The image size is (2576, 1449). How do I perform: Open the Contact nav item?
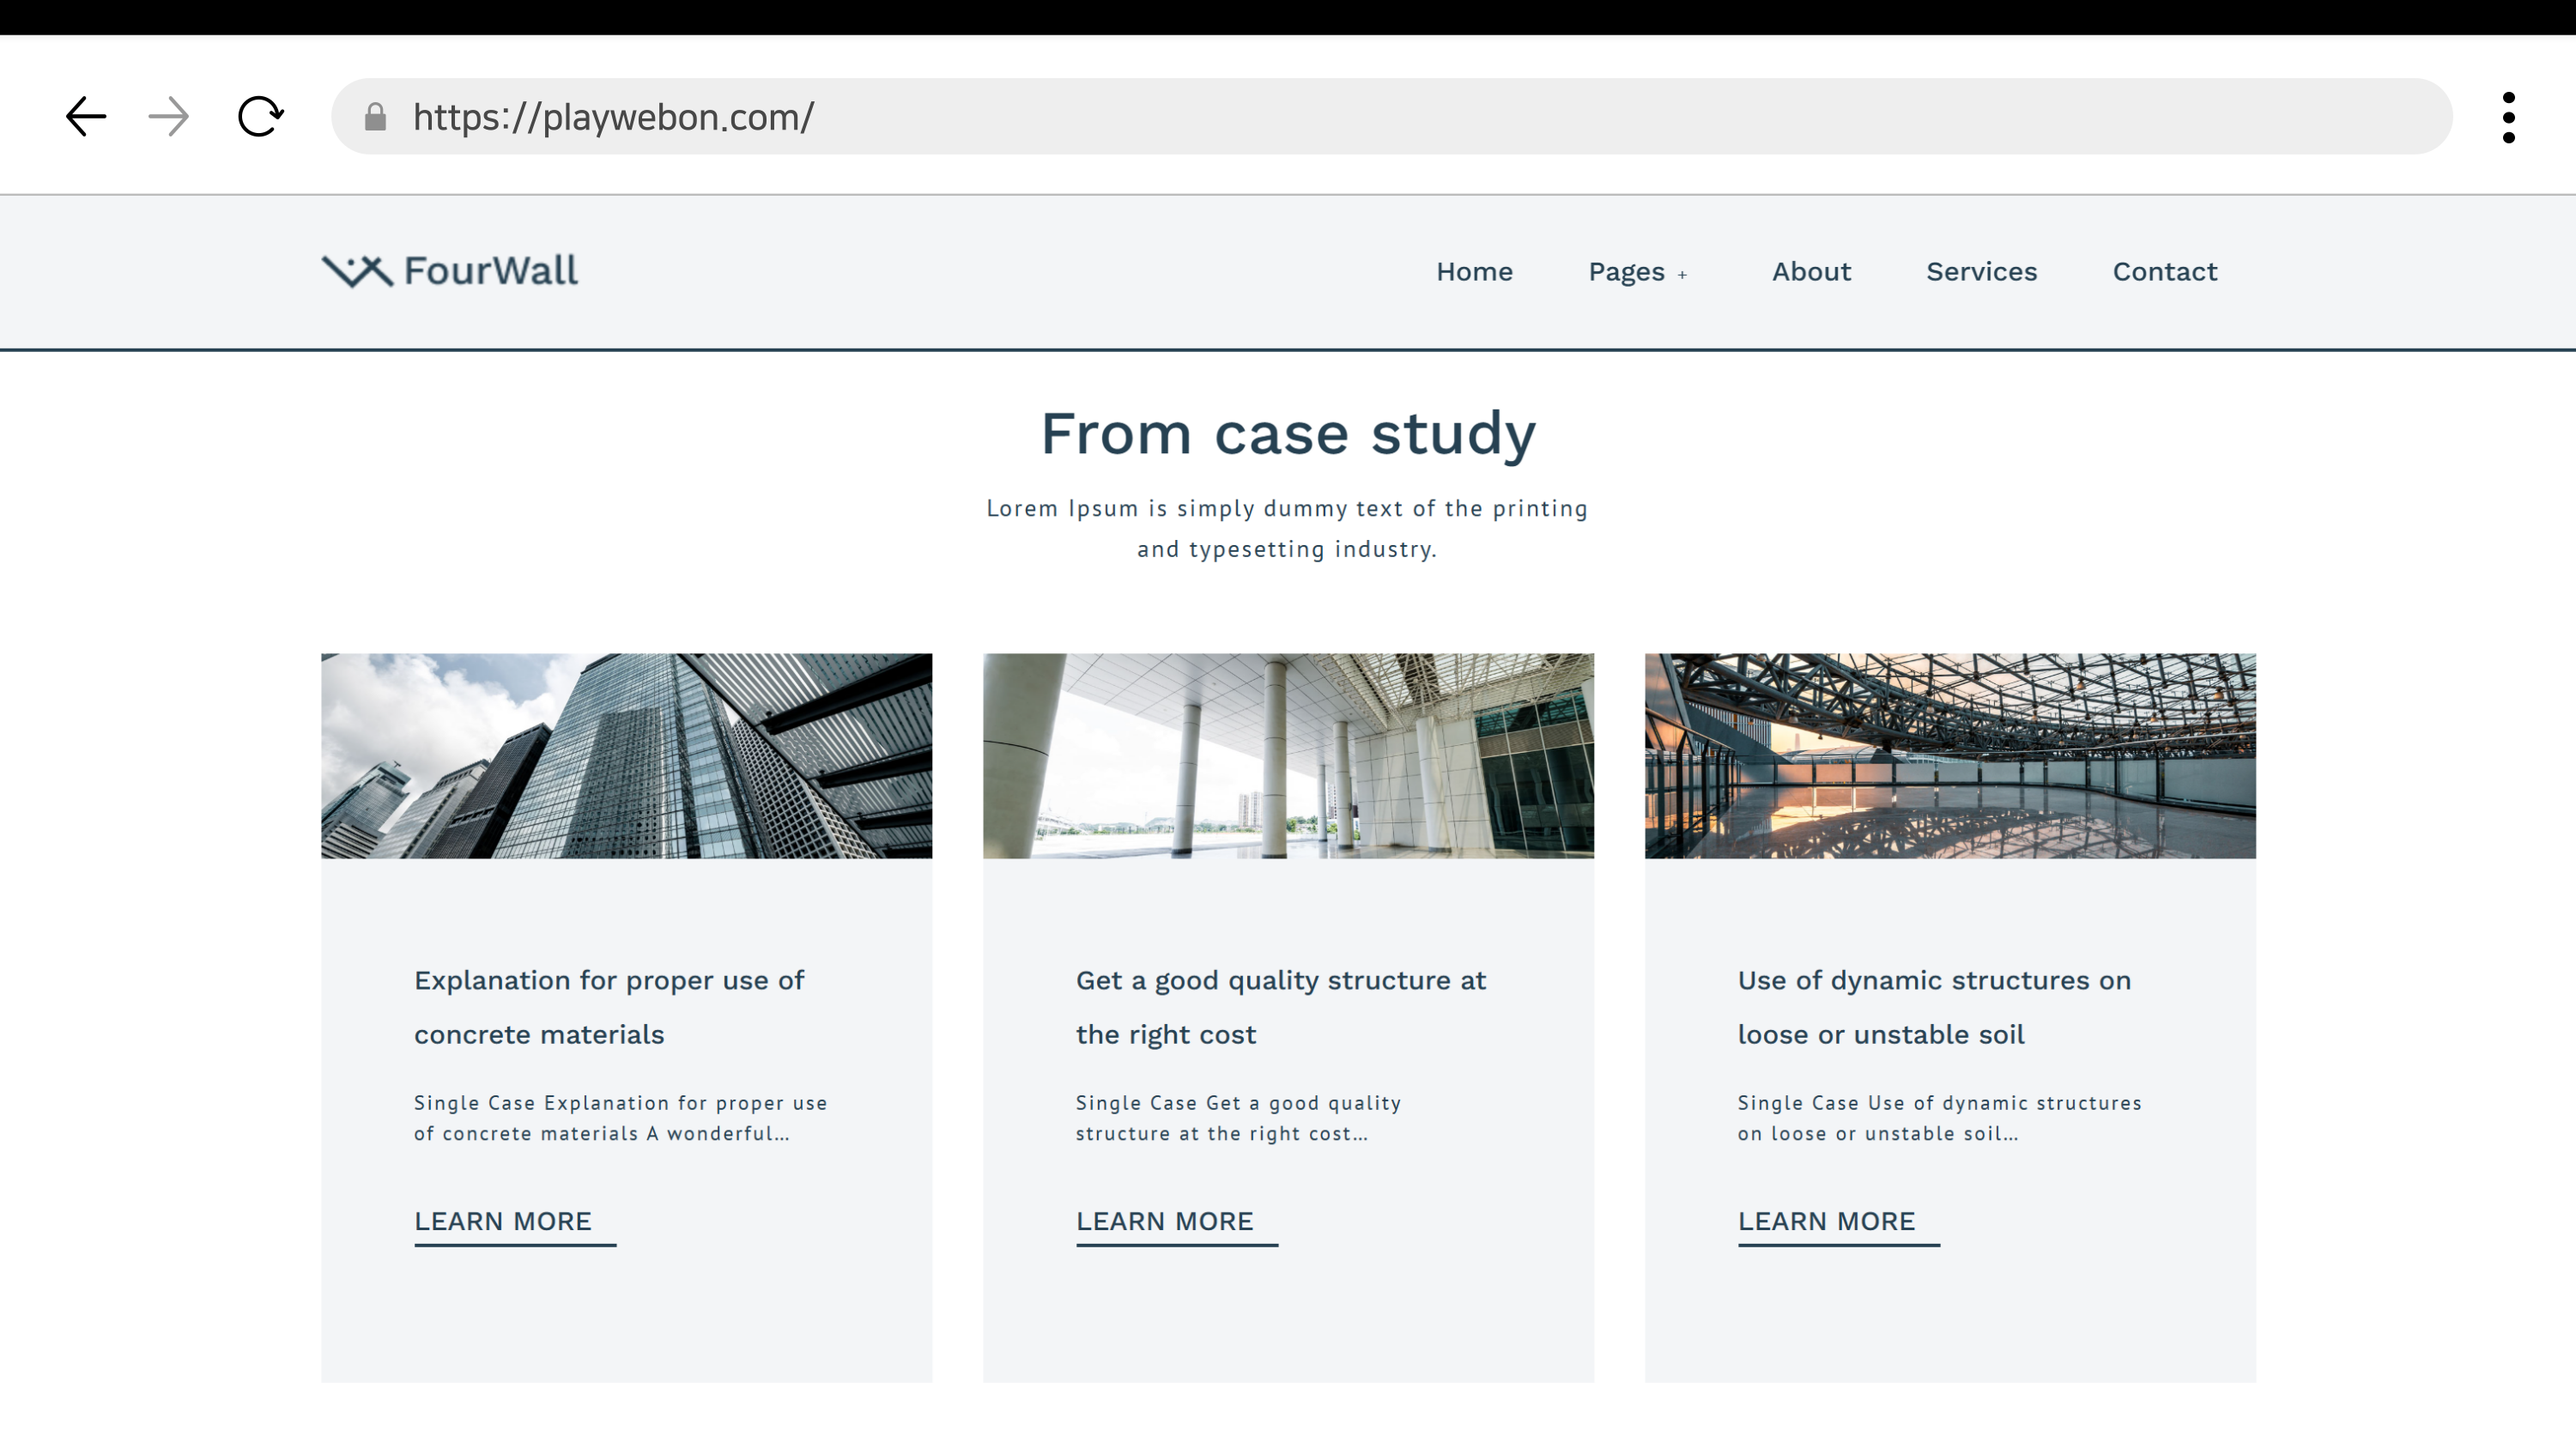(2164, 272)
